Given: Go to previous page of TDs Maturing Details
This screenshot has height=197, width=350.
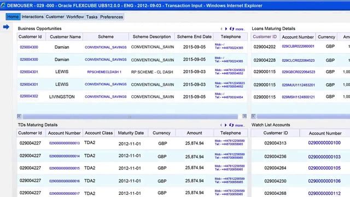Looking at the screenshot, I should click(x=221, y=125).
